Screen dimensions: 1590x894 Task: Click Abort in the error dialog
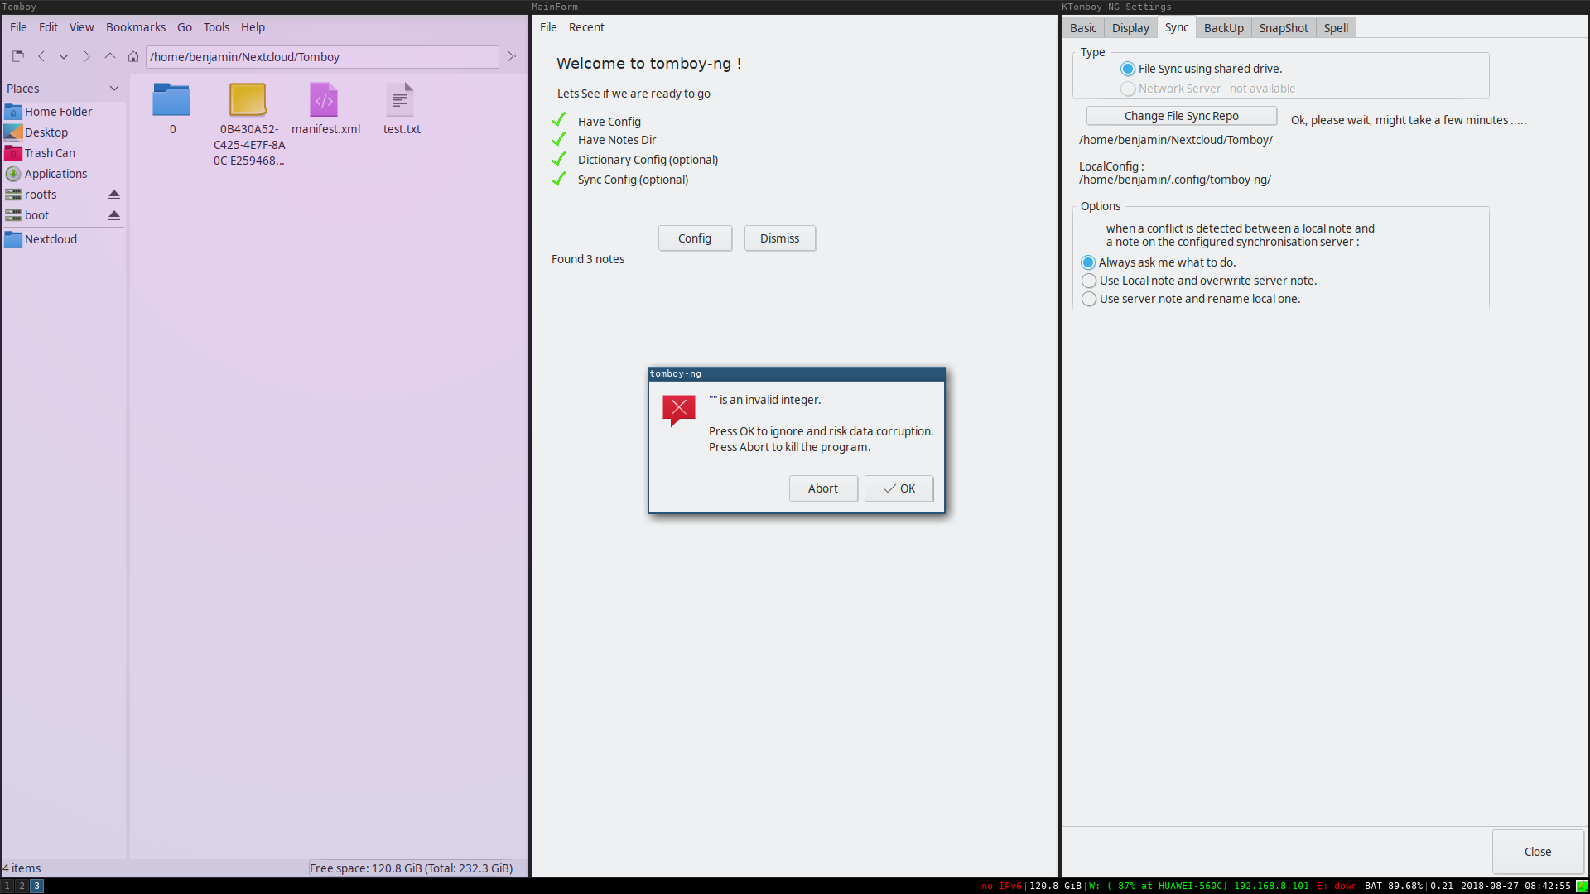click(823, 488)
